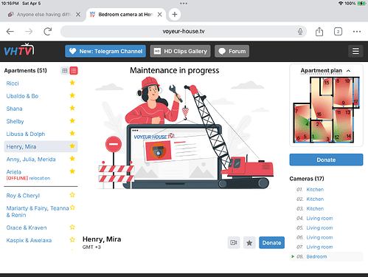Image resolution: width=368 pixels, height=277 pixels.
Task: Toggle favorite star for Shelby
Action: (72, 120)
